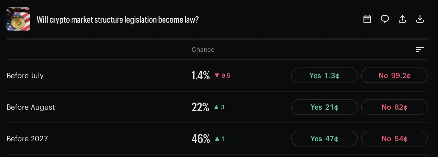Click the market thumbnail with bitcoin flag

tap(18, 19)
